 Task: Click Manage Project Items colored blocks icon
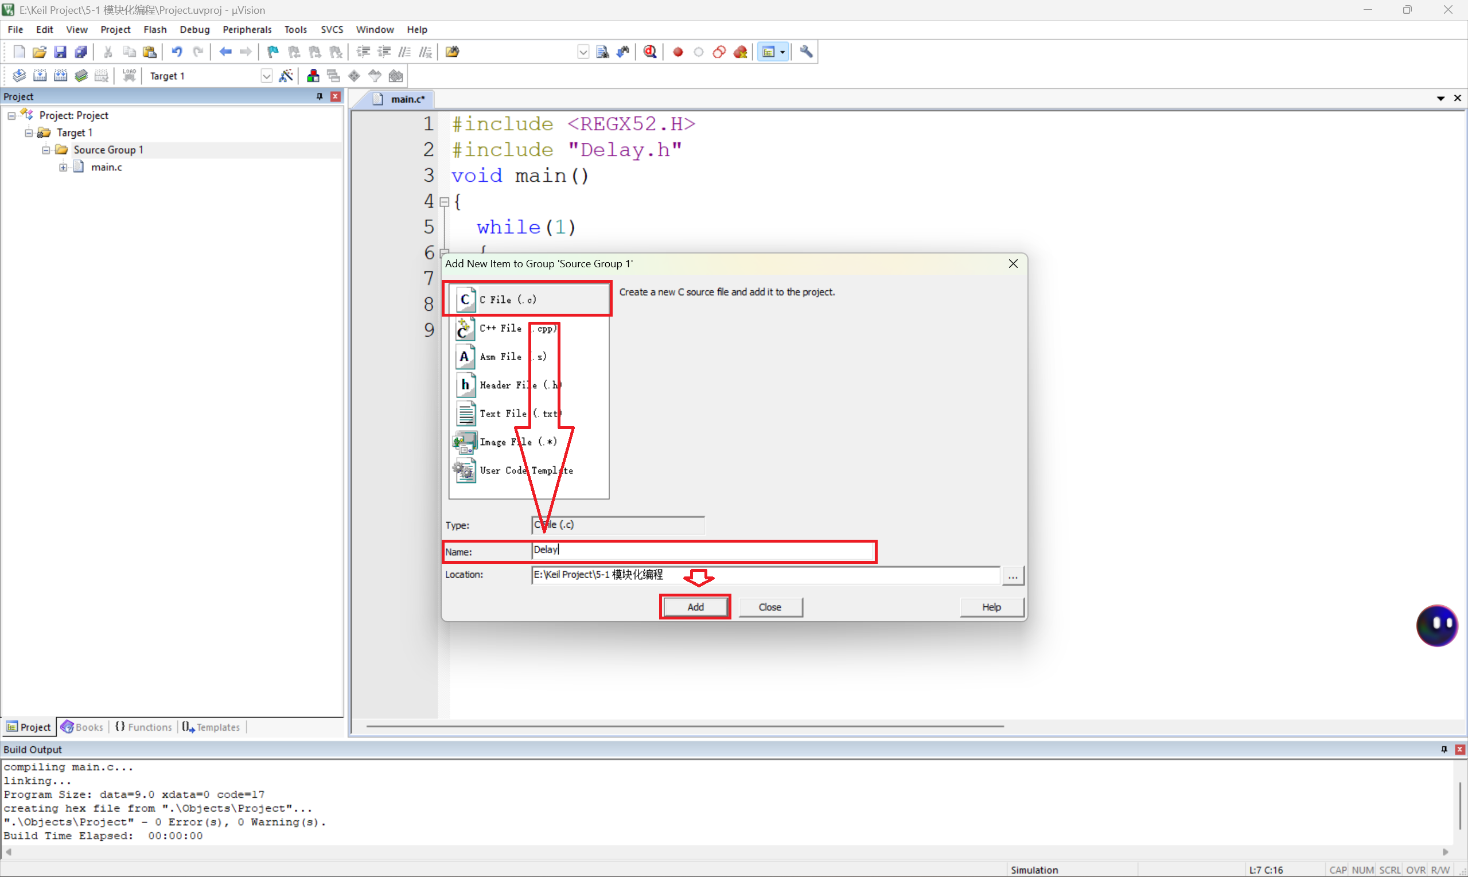coord(313,76)
